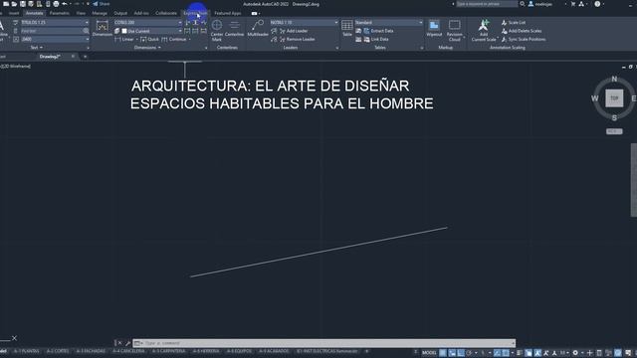Click the Help question mark icon

tap(597, 4)
